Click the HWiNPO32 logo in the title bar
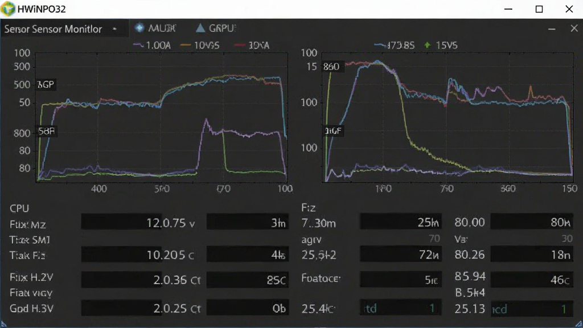The width and height of the screenshot is (583, 328). pyautogui.click(x=8, y=9)
